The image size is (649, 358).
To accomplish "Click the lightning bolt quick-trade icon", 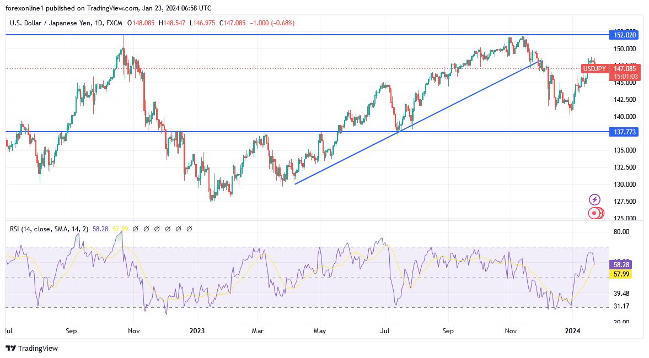I will pyautogui.click(x=595, y=199).
